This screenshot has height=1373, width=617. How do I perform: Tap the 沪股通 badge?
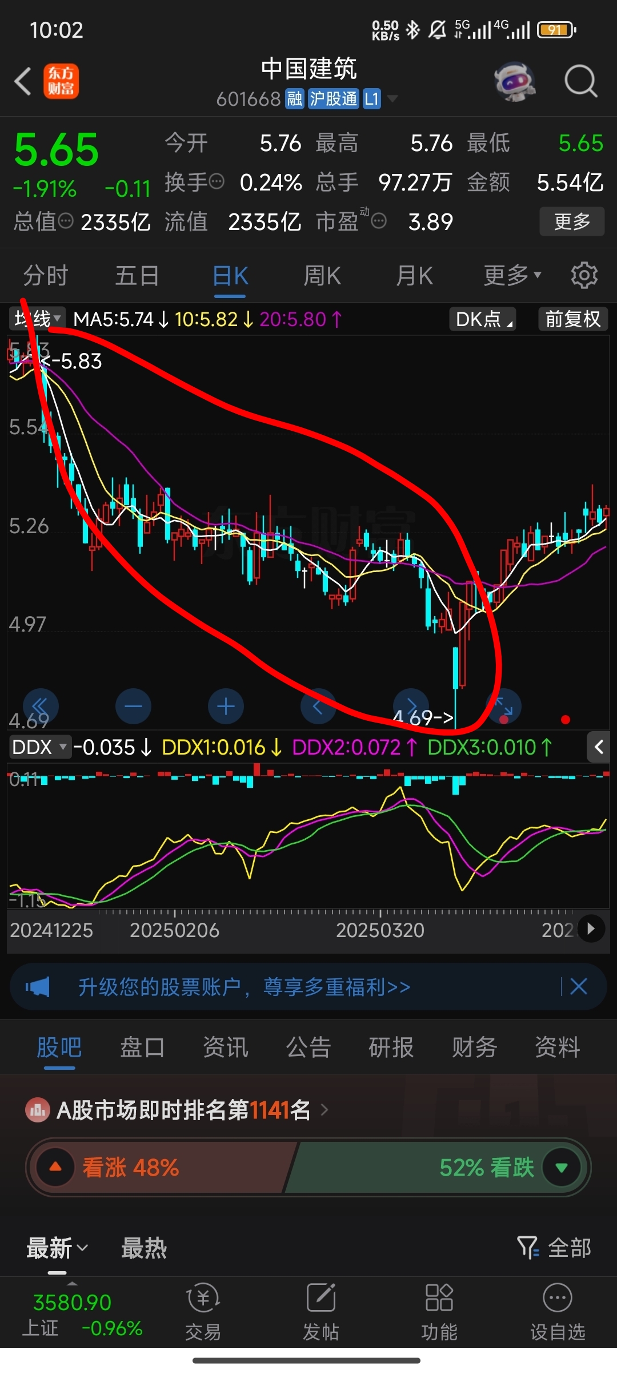tap(333, 99)
